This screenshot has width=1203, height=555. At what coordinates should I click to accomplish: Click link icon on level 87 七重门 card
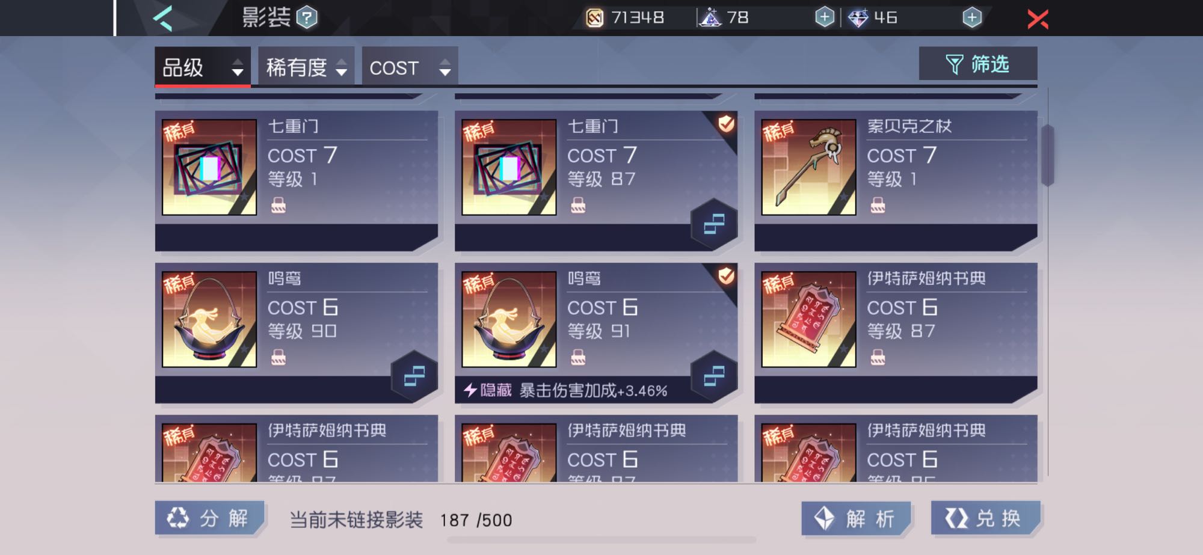point(714,224)
